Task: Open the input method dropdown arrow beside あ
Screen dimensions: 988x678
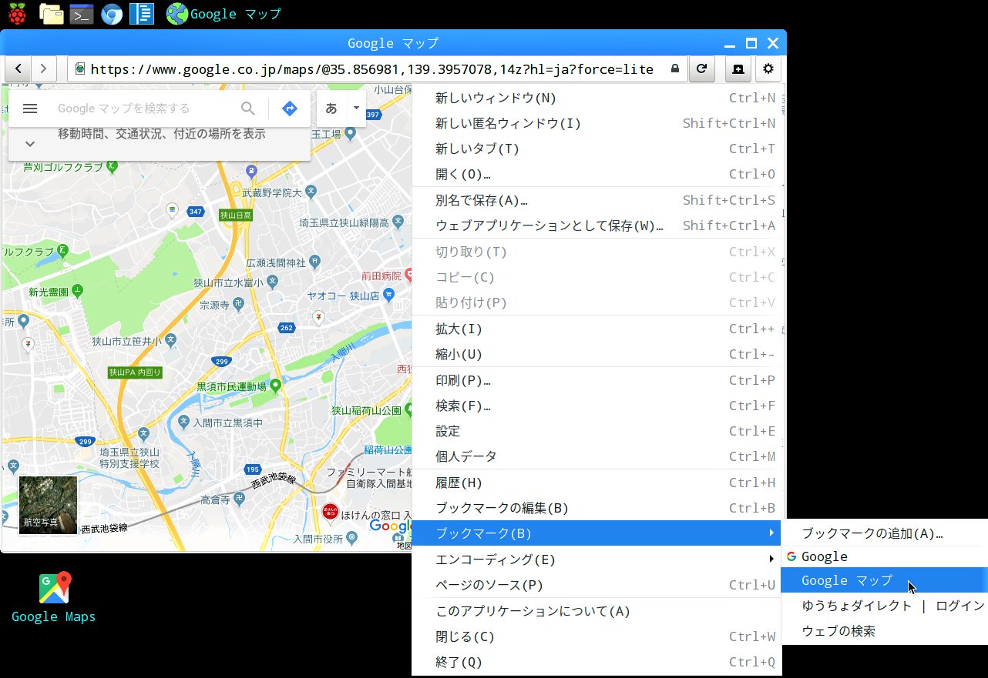Action: (x=356, y=109)
